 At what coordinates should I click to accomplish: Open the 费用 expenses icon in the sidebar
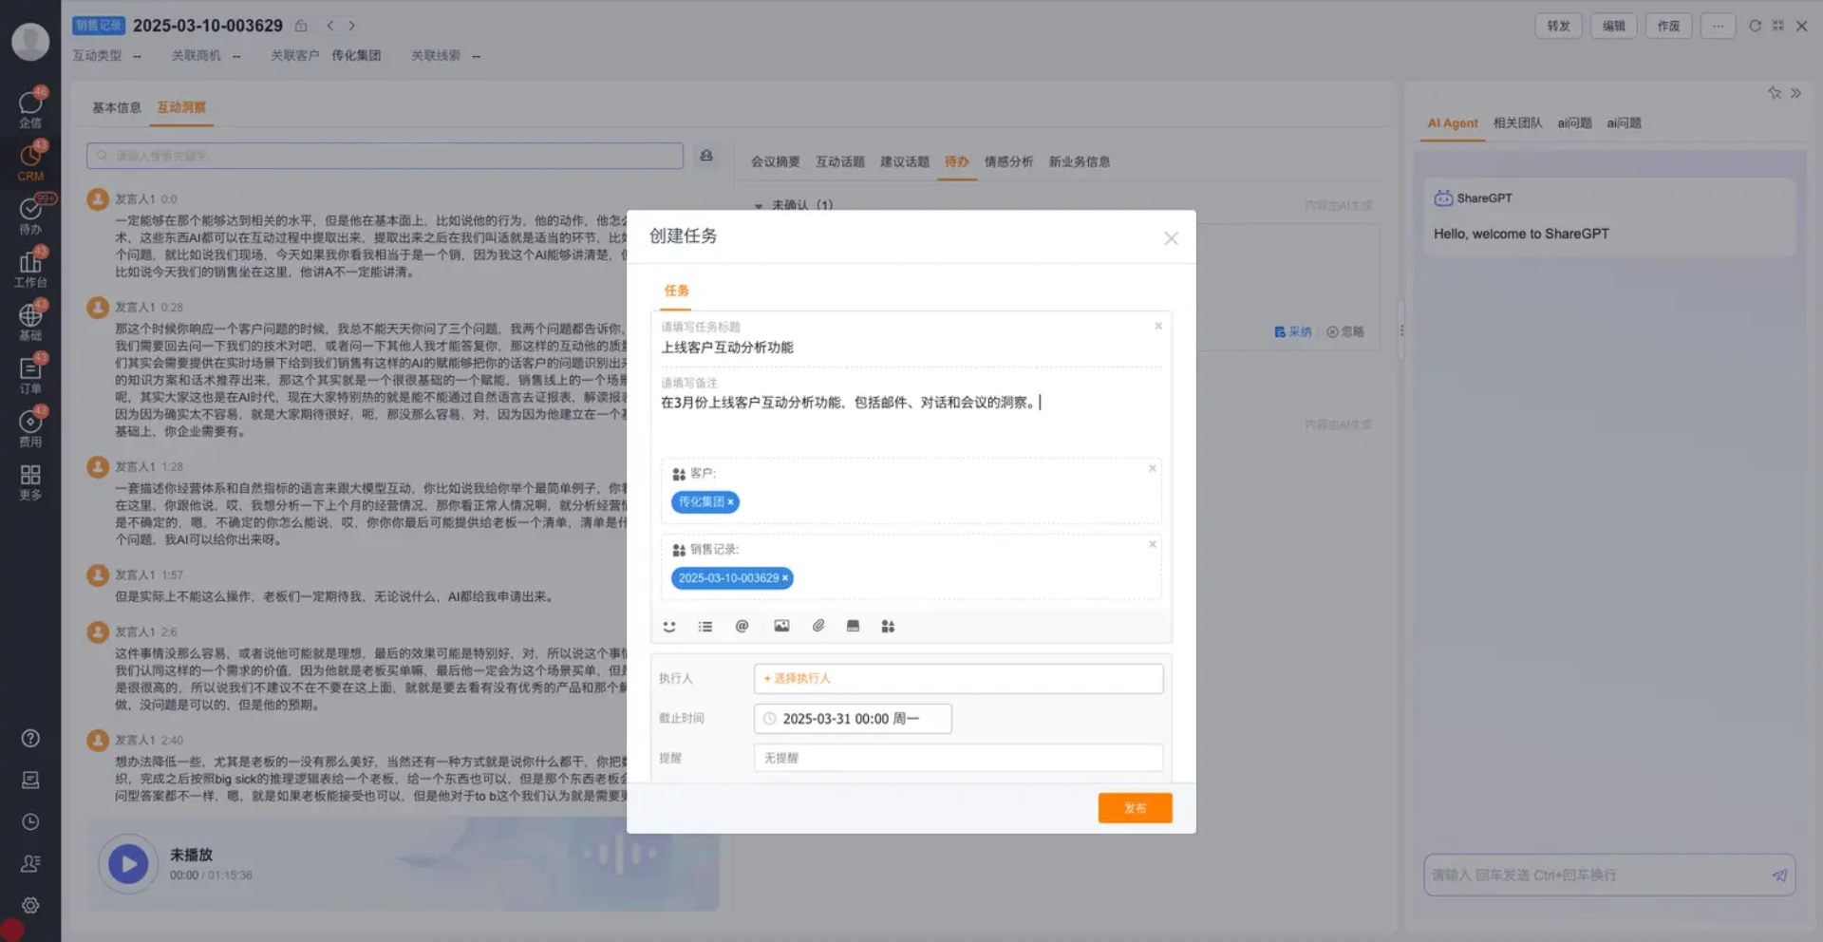[30, 427]
